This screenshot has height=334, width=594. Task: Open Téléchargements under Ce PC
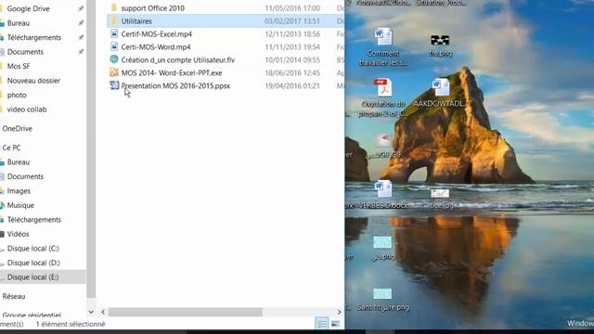coord(34,219)
